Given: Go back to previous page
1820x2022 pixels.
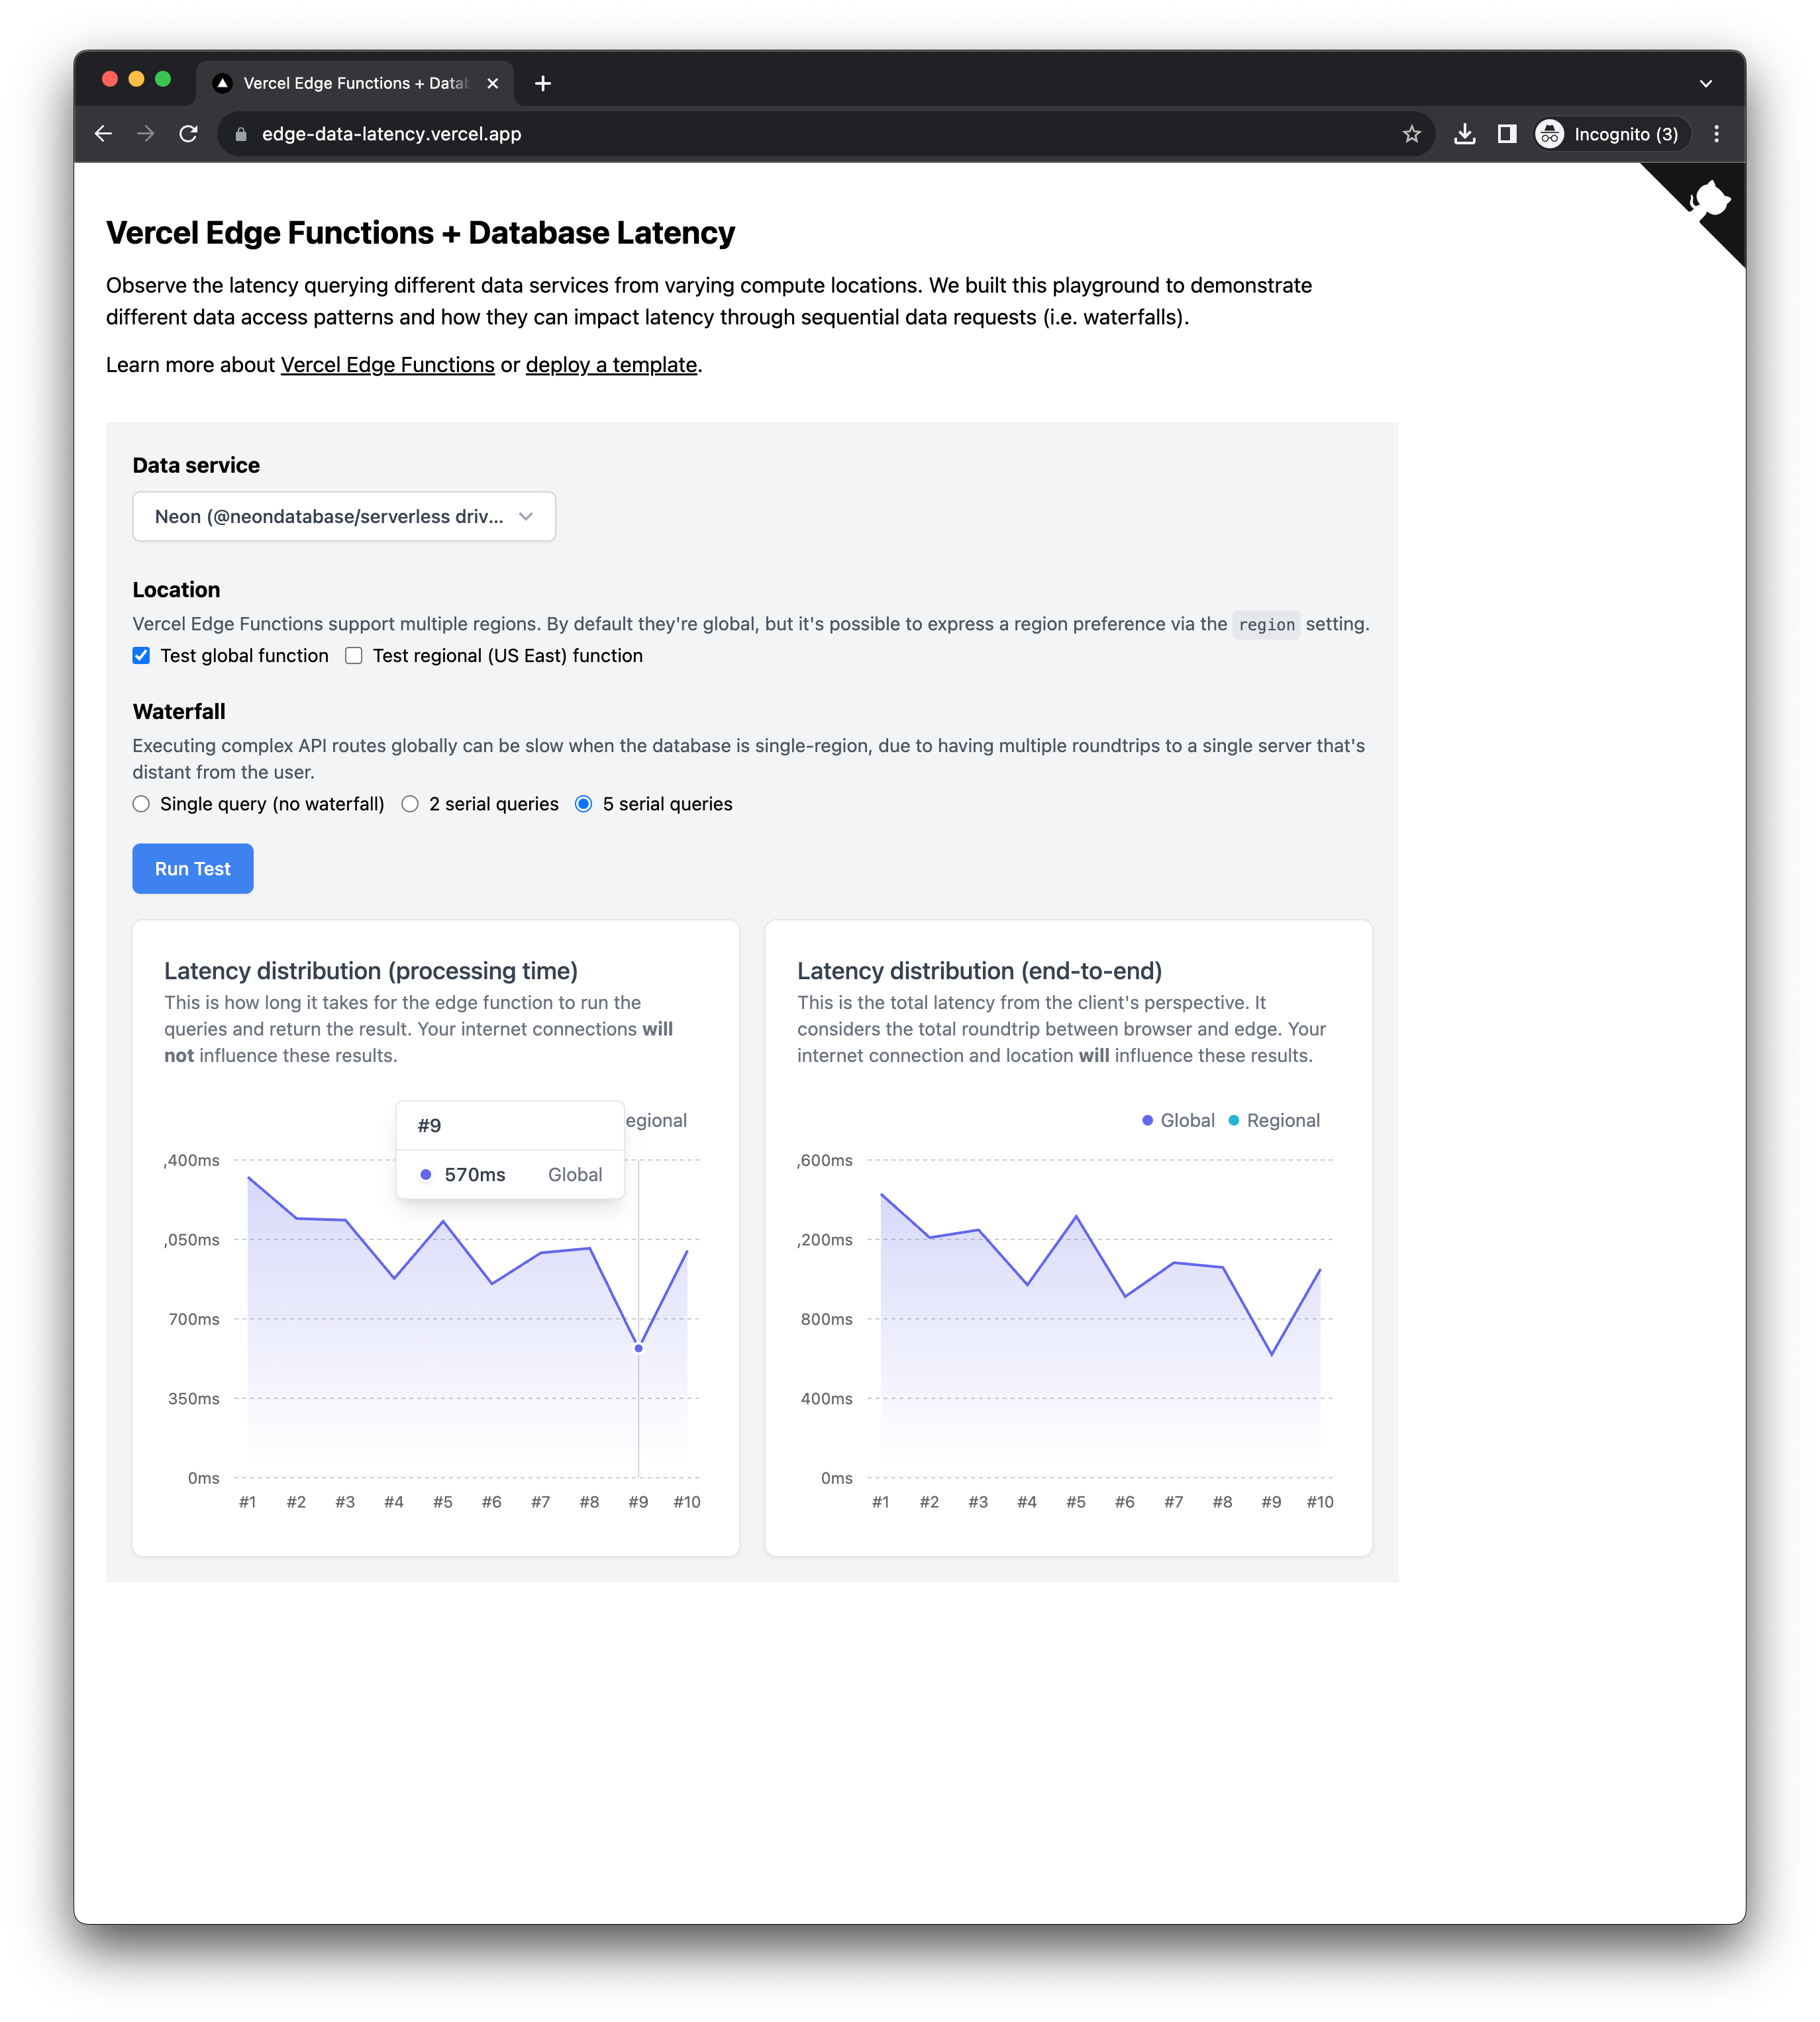Looking at the screenshot, I should [x=103, y=134].
